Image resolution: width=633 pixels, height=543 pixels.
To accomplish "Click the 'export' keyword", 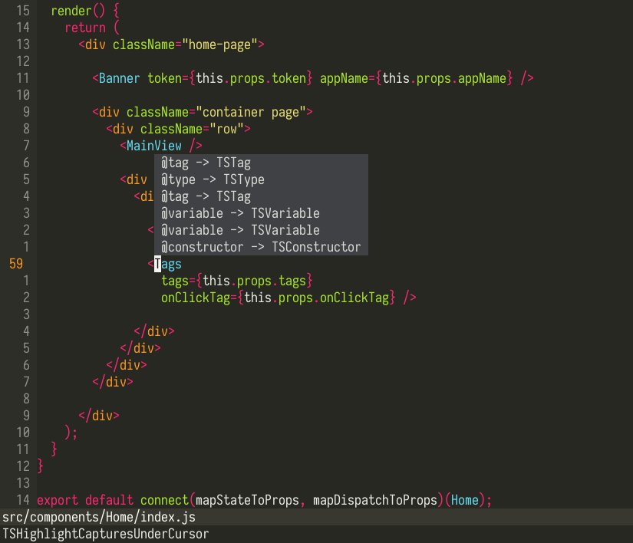I will point(58,500).
